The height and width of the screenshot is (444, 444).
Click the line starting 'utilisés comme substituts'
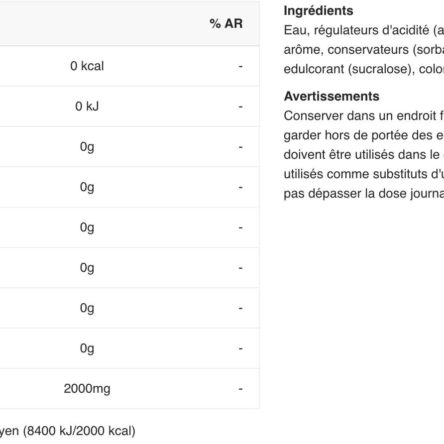click(364, 174)
